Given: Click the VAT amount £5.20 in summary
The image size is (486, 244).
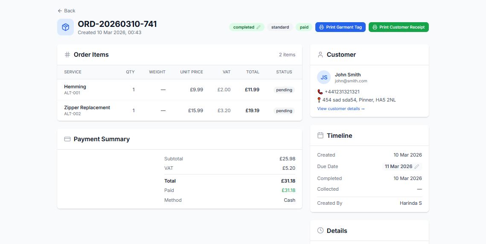Looking at the screenshot, I should [288, 168].
